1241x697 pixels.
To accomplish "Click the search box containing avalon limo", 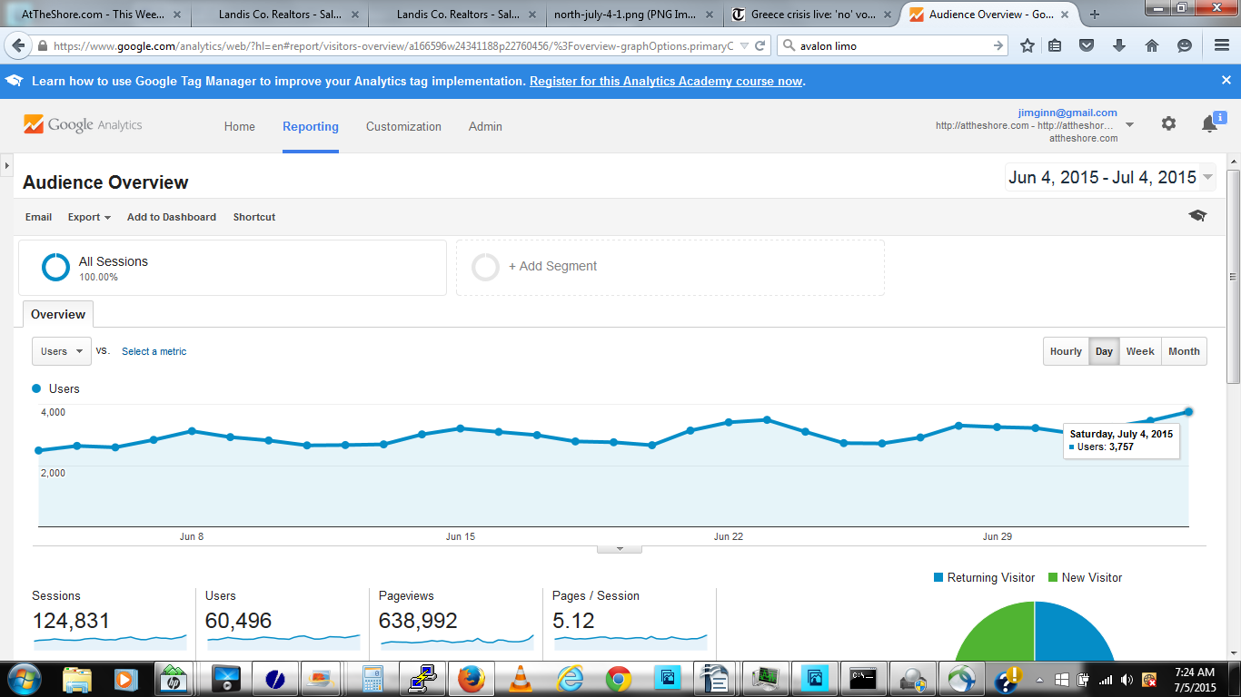I will [x=893, y=45].
